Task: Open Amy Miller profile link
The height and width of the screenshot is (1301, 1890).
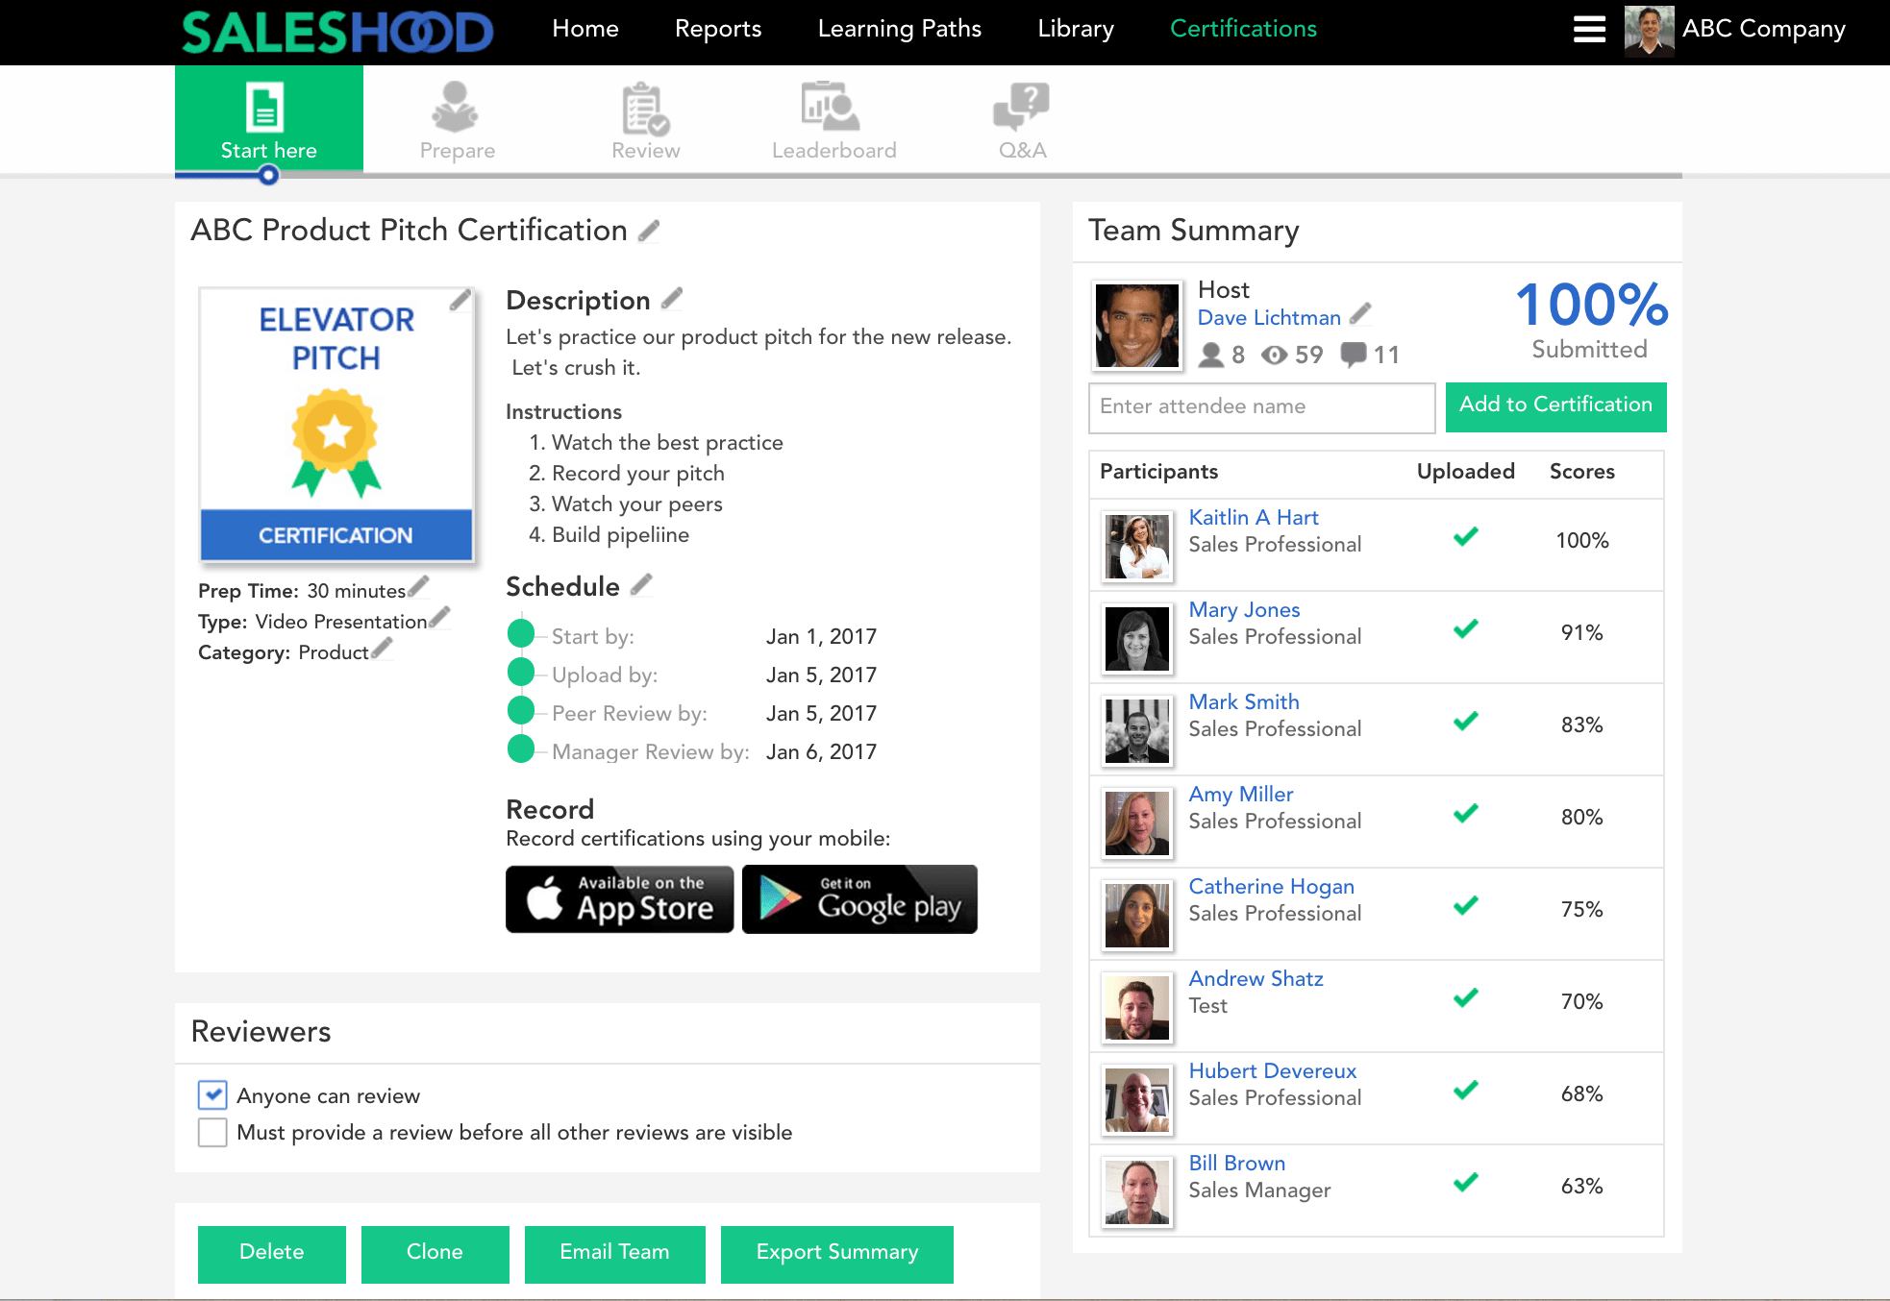Action: pos(1241,794)
